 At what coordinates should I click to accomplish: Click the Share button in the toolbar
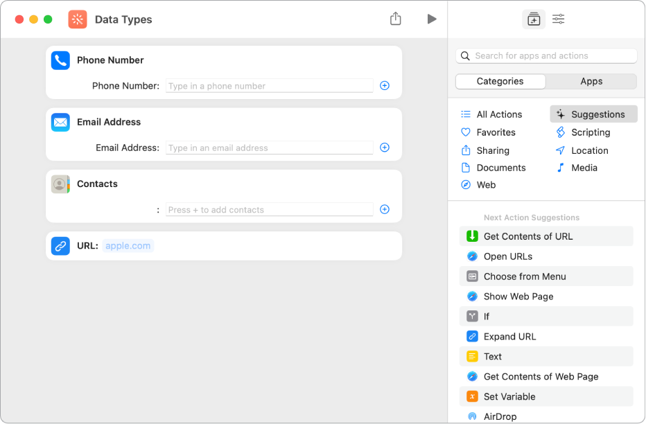pos(396,19)
